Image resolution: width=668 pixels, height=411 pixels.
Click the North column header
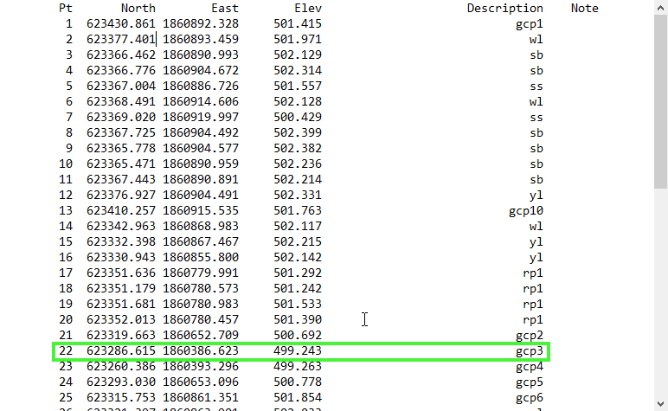138,8
